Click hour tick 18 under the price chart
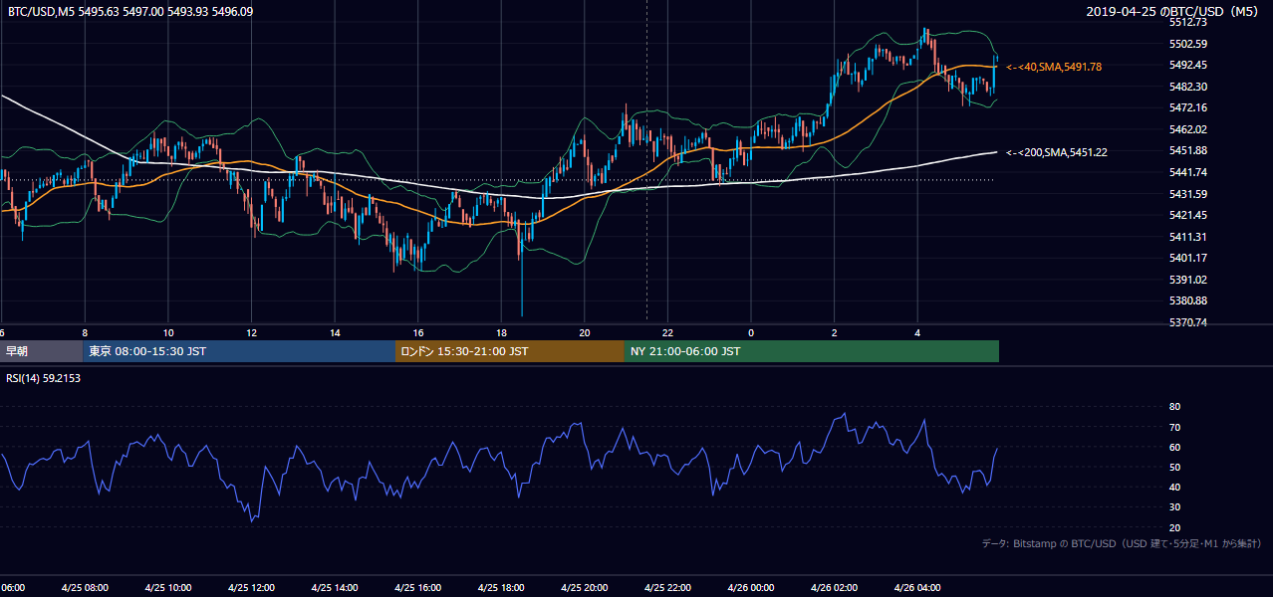Viewport: 1273px width, 597px height. 501,332
